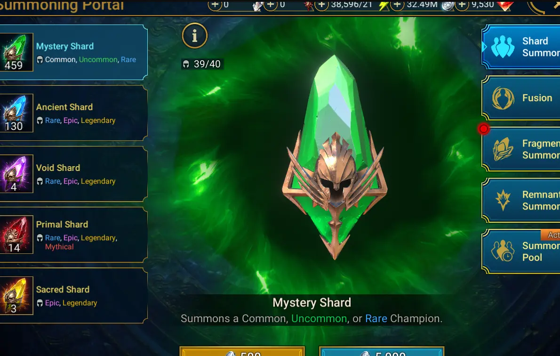Select the Ancient Shard entry
Image resolution: width=560 pixels, height=356 pixels.
click(x=73, y=113)
